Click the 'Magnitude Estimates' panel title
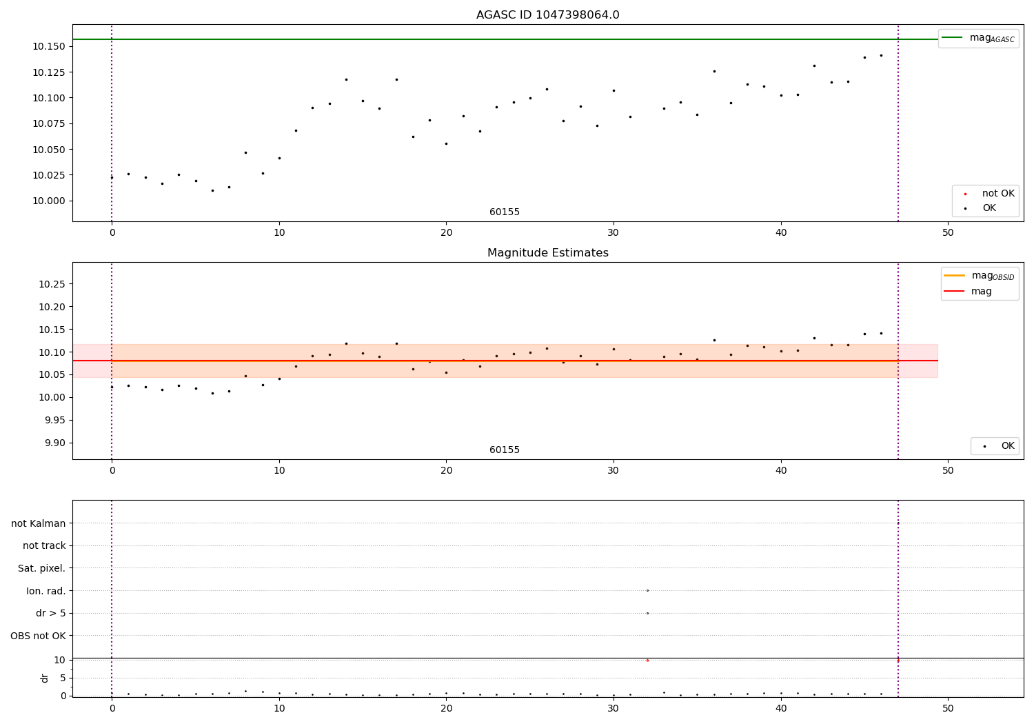 [x=547, y=253]
